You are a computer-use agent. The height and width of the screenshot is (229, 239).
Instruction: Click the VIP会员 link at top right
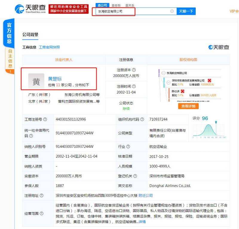click(234, 11)
